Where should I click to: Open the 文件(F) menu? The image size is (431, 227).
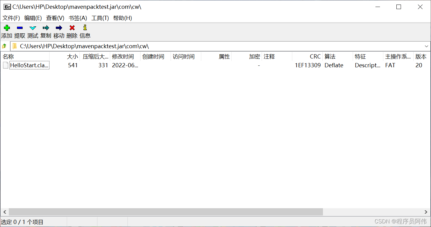pyautogui.click(x=11, y=18)
